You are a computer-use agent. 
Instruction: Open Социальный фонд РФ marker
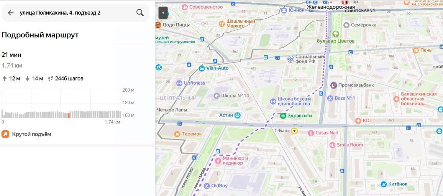[x=291, y=59]
